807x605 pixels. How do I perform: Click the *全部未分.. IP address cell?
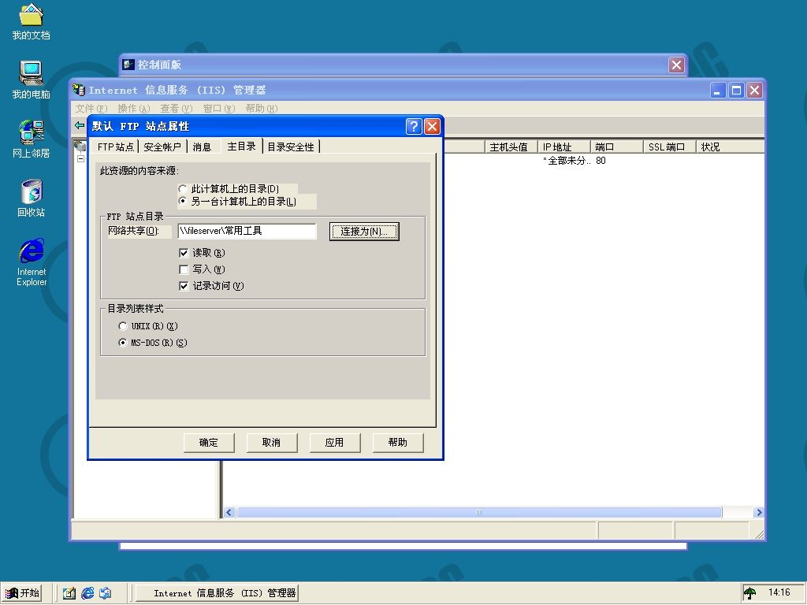[566, 161]
